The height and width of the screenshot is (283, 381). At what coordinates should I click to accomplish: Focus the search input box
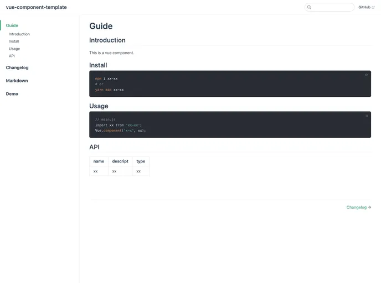pyautogui.click(x=332, y=7)
